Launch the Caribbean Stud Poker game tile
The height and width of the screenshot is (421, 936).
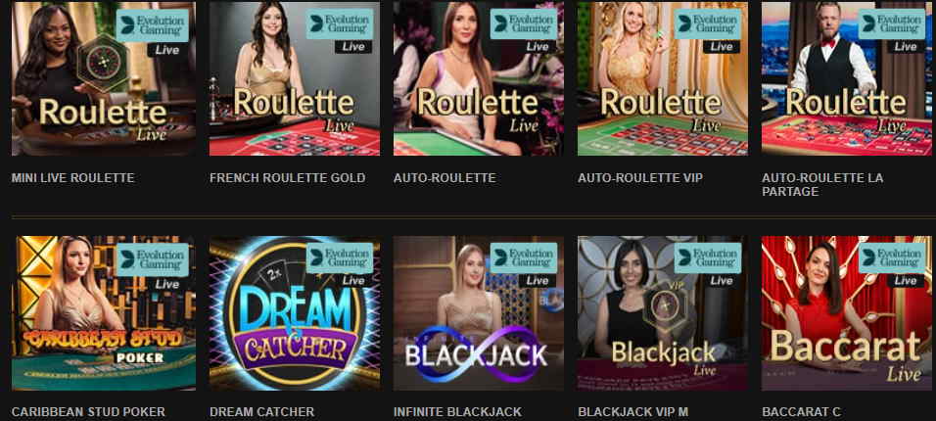coord(103,313)
